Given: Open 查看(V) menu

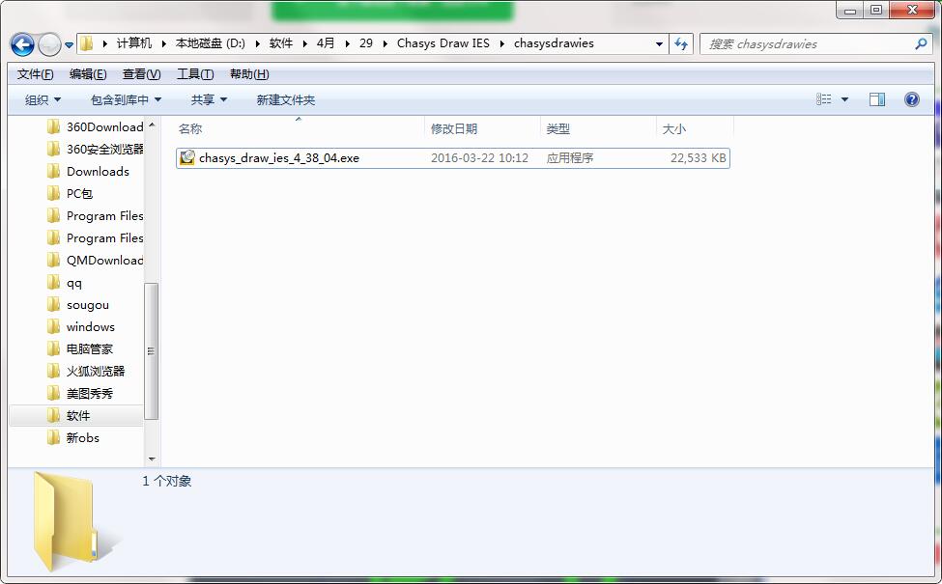Looking at the screenshot, I should 141,73.
